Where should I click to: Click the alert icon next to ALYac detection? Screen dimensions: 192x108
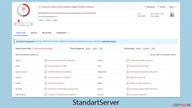click(x=45, y=60)
